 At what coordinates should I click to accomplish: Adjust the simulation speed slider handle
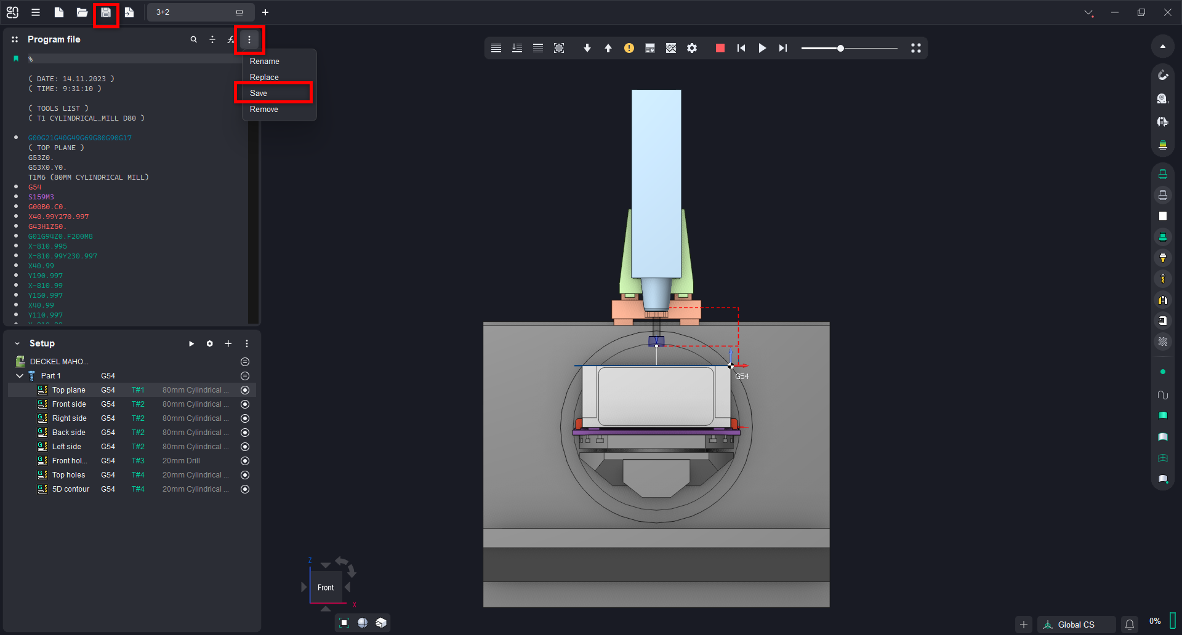840,48
